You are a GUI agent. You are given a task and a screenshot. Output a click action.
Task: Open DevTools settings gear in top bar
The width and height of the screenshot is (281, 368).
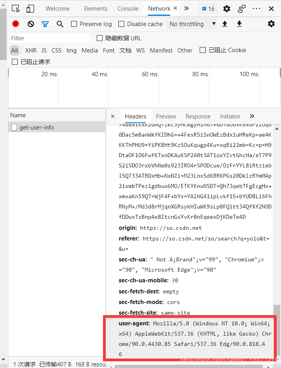[227, 9]
